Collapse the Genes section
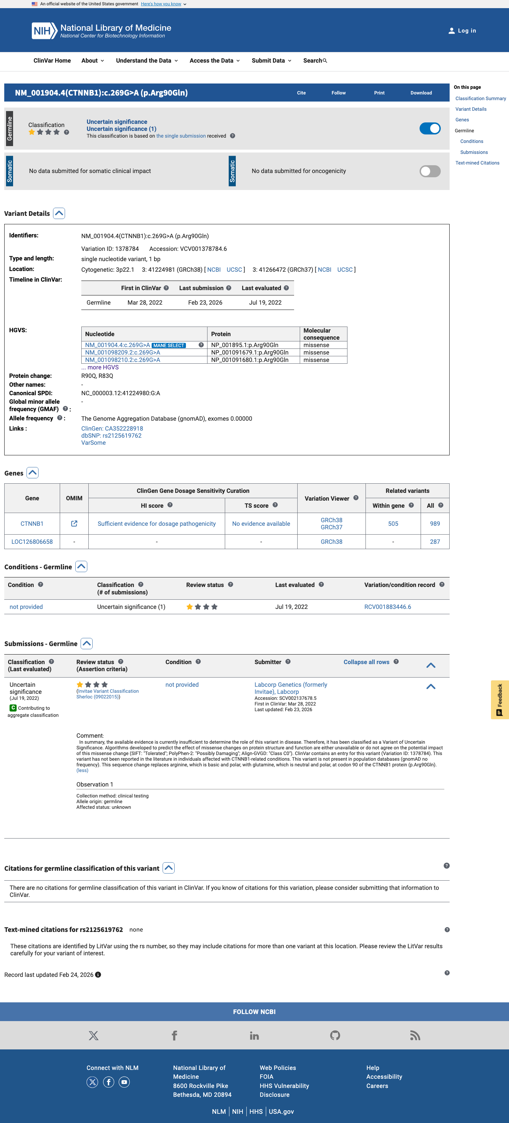This screenshot has width=509, height=1123. 33,473
